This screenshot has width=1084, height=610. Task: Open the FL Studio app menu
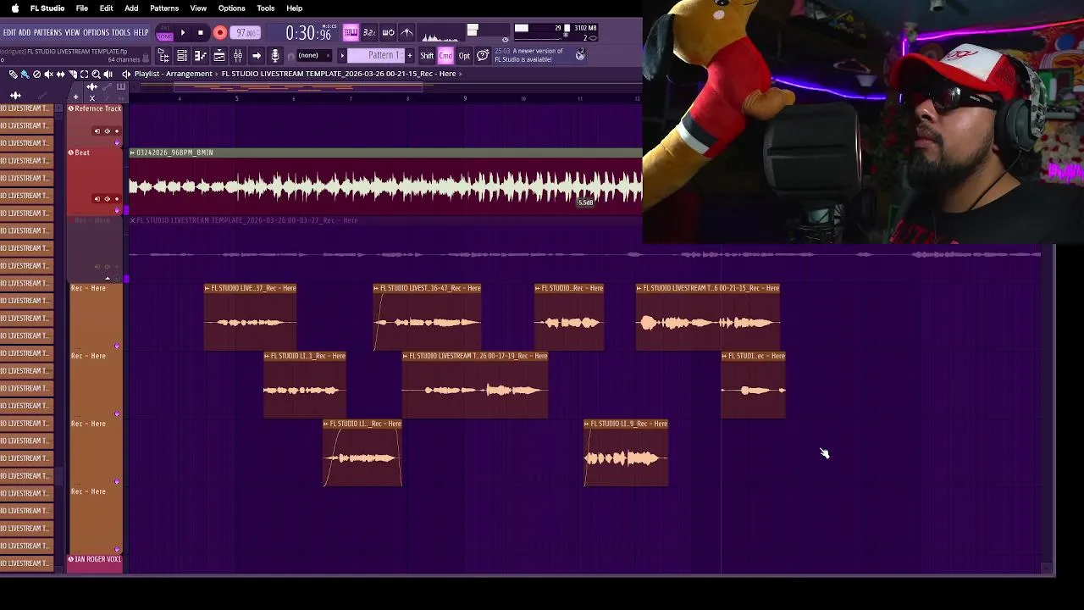click(x=47, y=8)
